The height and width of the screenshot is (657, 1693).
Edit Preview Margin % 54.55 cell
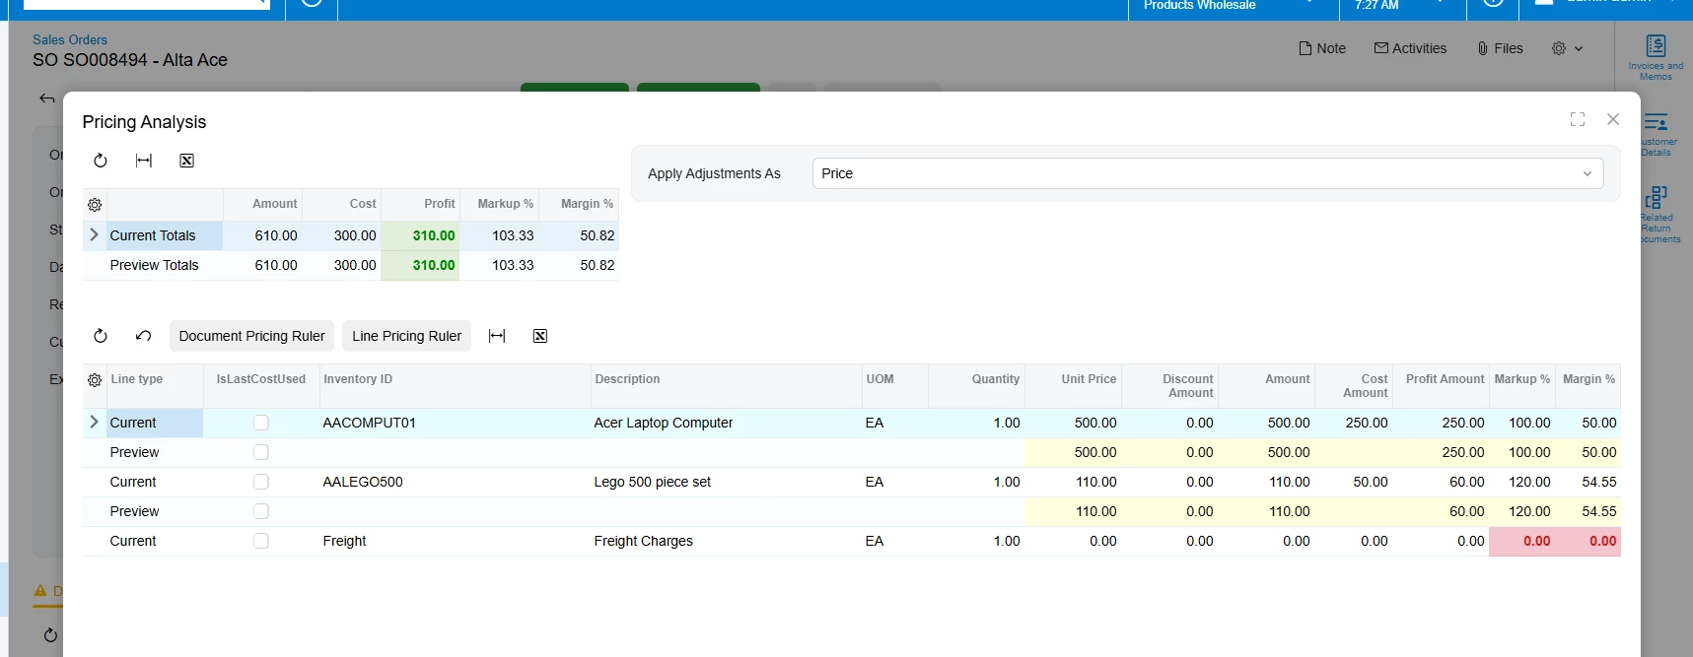tap(1588, 511)
